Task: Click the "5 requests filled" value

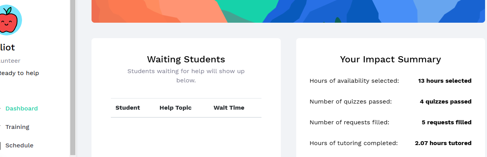Action: 446,122
